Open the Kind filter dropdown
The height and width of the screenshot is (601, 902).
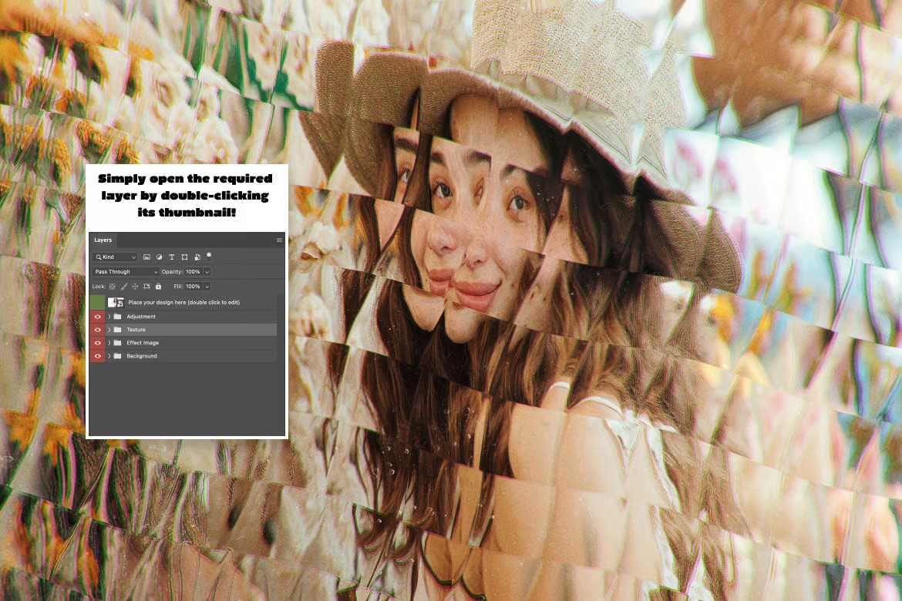click(x=114, y=257)
